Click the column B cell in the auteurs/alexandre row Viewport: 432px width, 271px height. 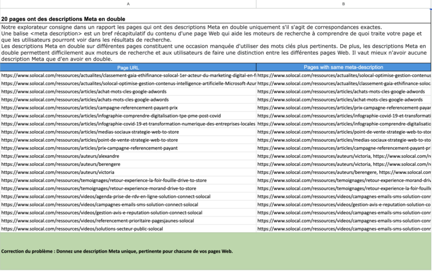pyautogui.click(x=343, y=156)
